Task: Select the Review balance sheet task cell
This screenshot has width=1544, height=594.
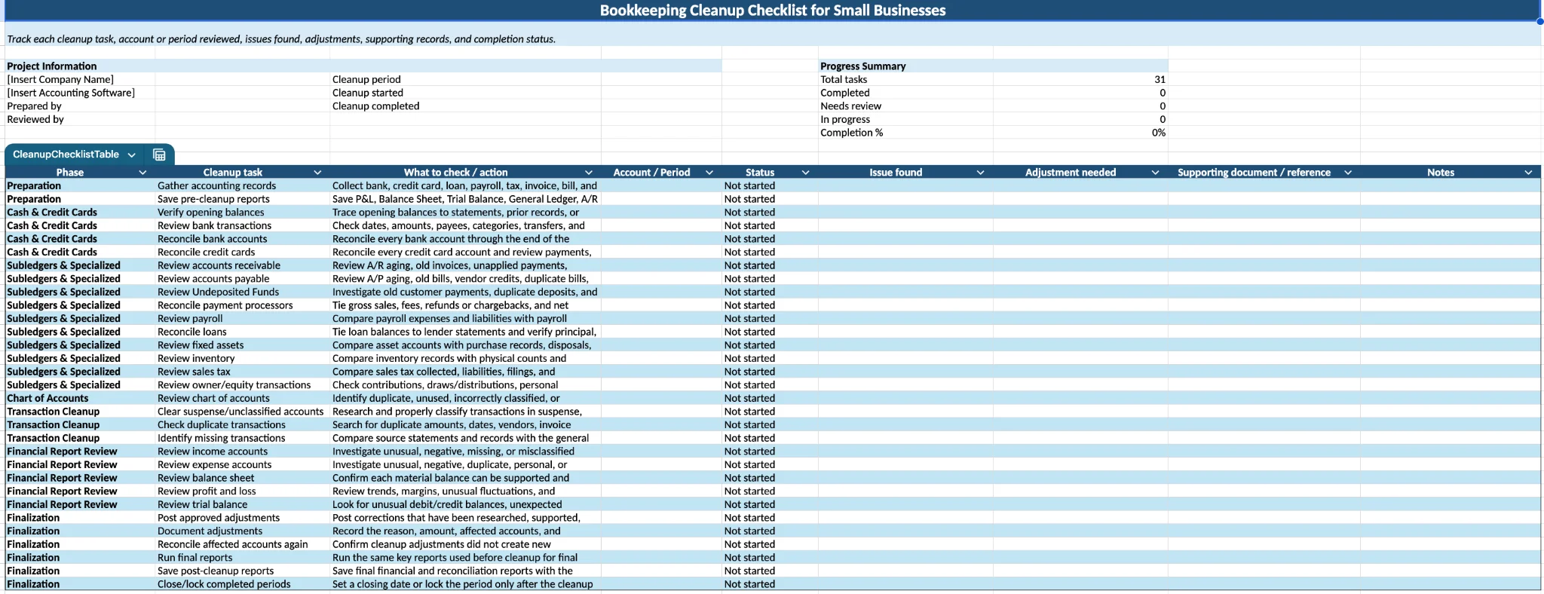Action: click(242, 478)
